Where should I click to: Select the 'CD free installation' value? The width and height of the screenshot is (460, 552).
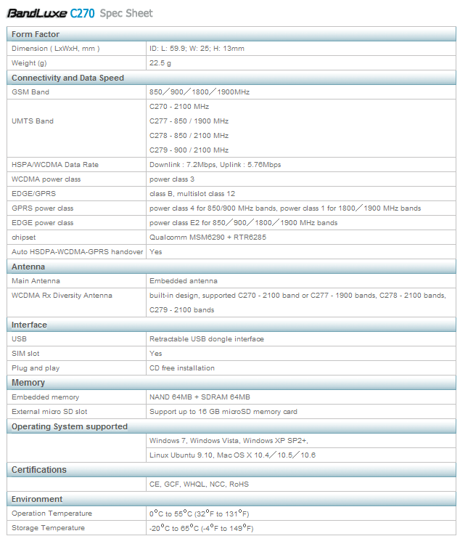pos(182,368)
